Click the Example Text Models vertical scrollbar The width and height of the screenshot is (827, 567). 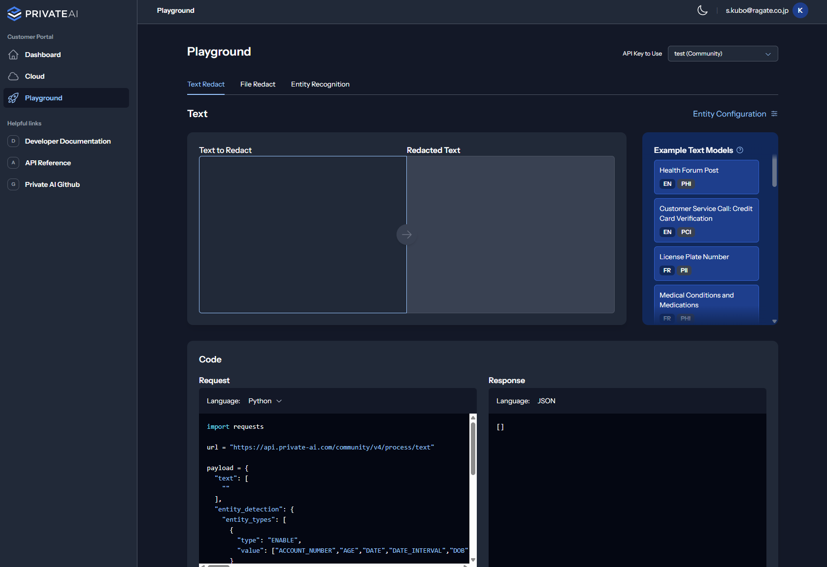point(774,171)
